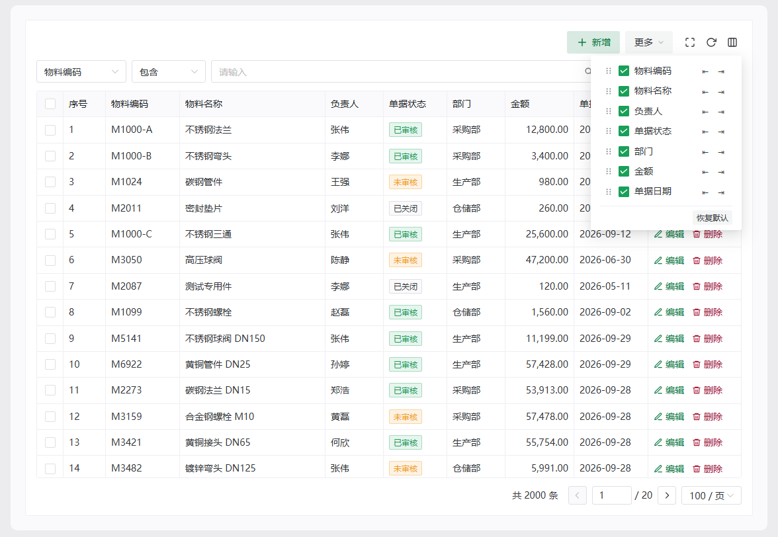This screenshot has height=537, width=778.
Task: Pin 负责人 column to left
Action: pos(705,112)
